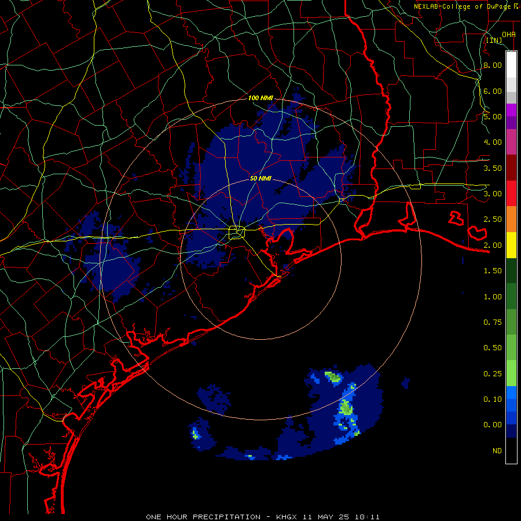Click the light green swatch beside 0.25
The width and height of the screenshot is (521, 521).
click(x=511, y=373)
